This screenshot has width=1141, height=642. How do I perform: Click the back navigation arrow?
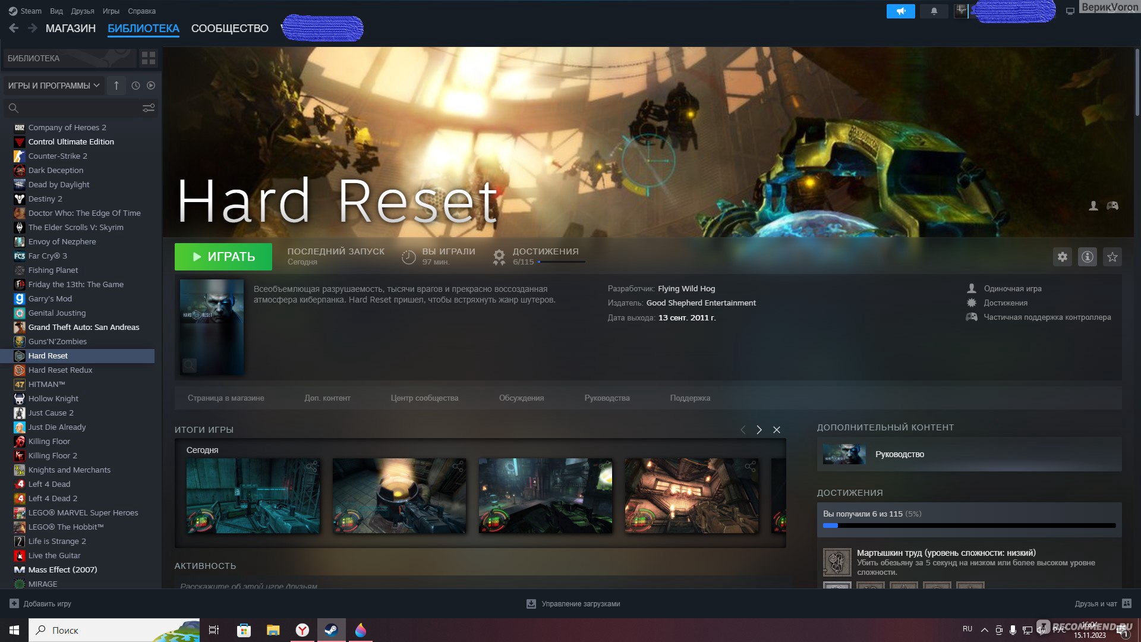click(x=14, y=28)
